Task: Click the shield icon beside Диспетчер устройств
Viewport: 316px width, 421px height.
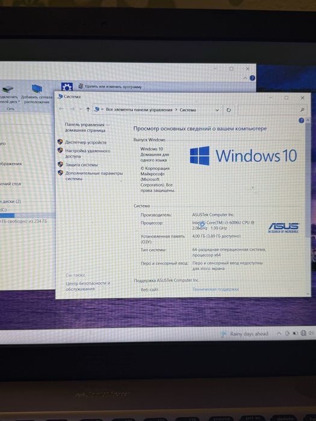Action: (60, 142)
